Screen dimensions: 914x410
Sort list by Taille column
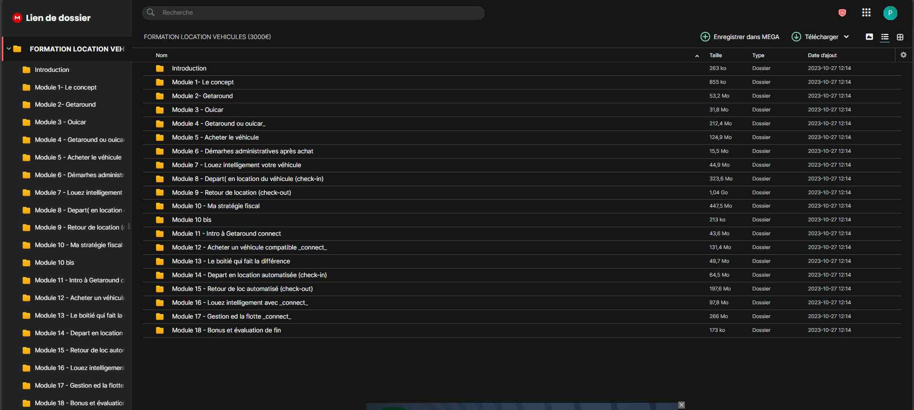[x=715, y=55]
